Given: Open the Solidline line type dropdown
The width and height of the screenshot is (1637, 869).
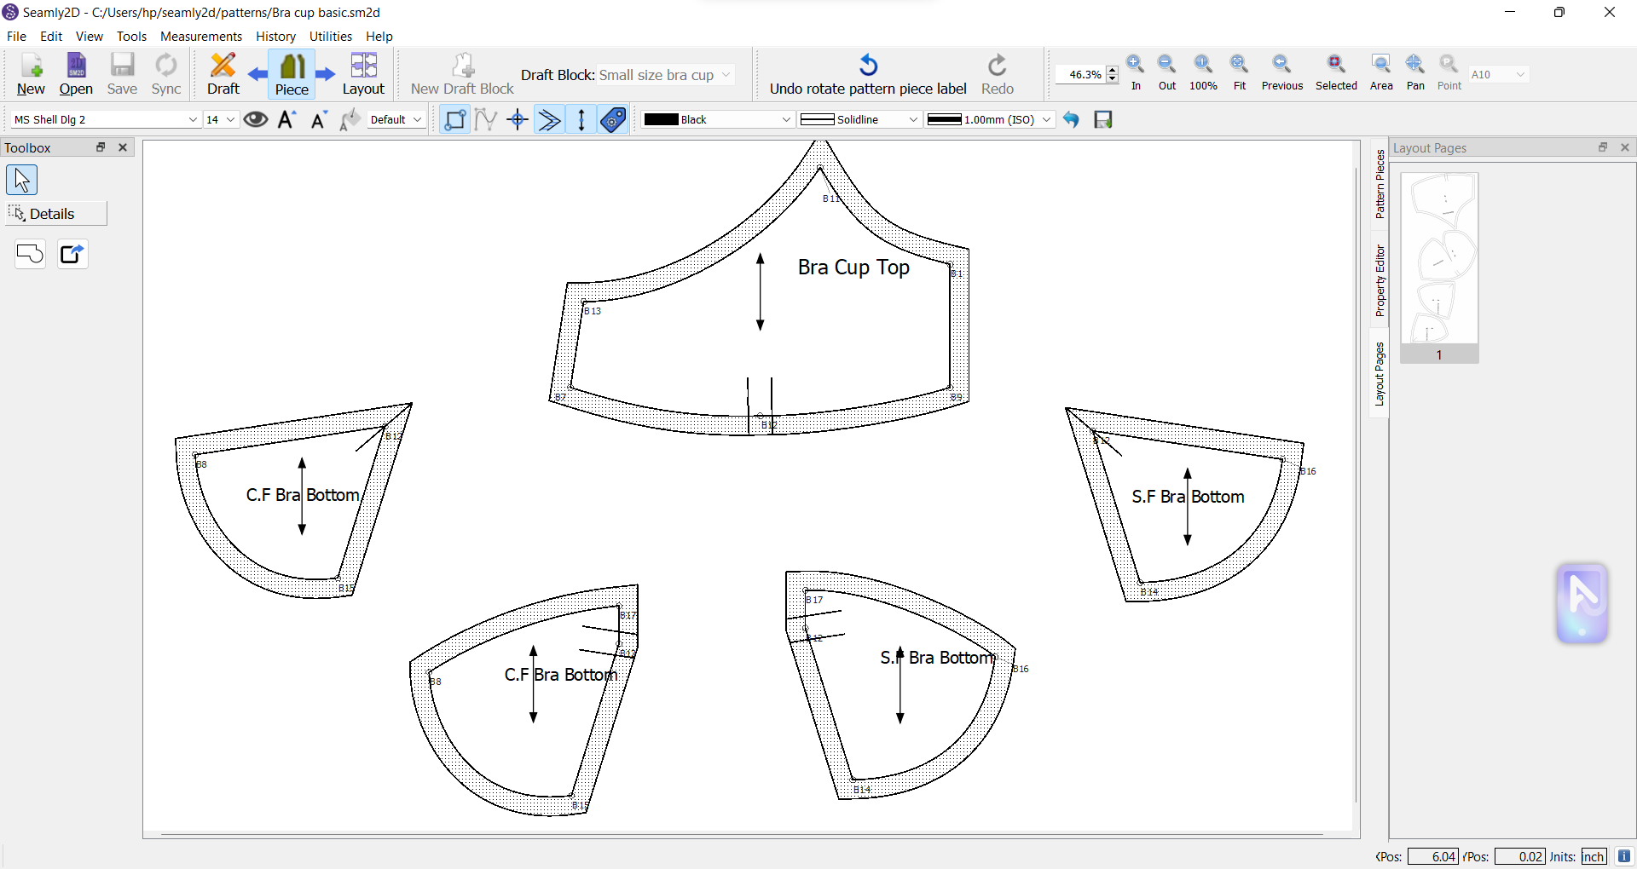Looking at the screenshot, I should (859, 119).
